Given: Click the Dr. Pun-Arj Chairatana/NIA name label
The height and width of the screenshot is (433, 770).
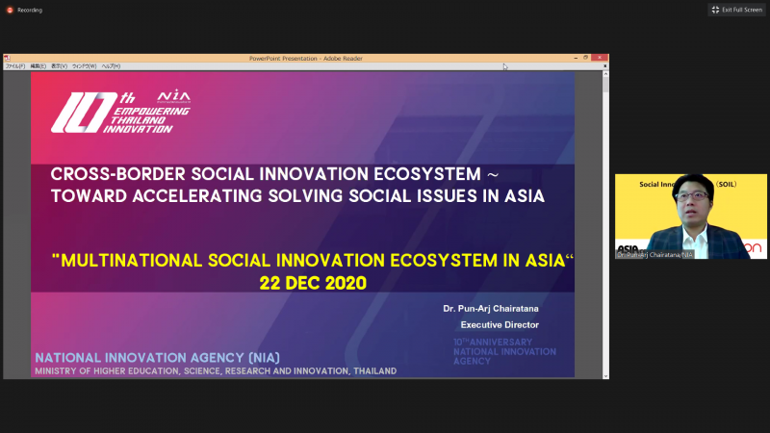Looking at the screenshot, I should [x=655, y=255].
